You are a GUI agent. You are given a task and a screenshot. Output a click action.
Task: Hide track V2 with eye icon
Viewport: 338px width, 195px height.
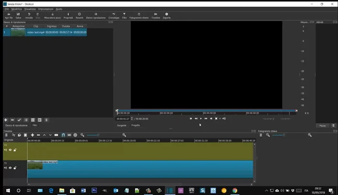click(x=10, y=150)
